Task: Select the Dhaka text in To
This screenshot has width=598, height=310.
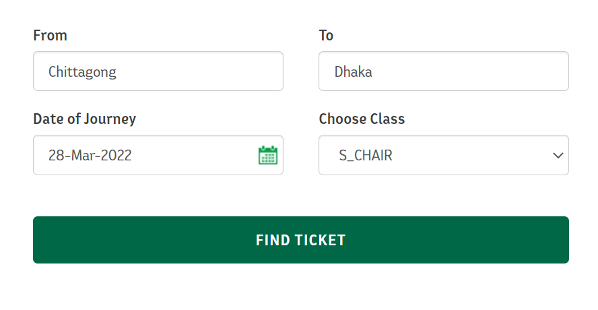Action: [x=353, y=72]
